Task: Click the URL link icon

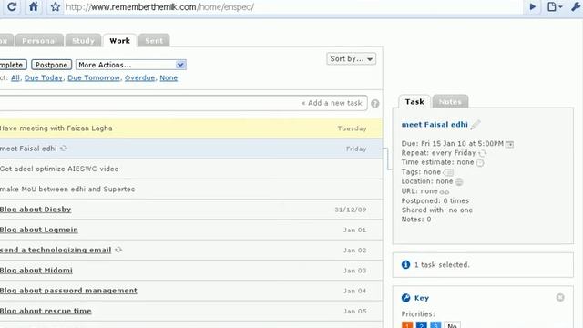Action: (445, 192)
